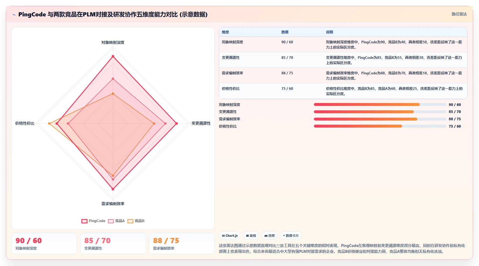Image resolution: width=479 pixels, height=266 pixels.
Task: Click the small icon before the PingCode title
Action: tap(14, 15)
